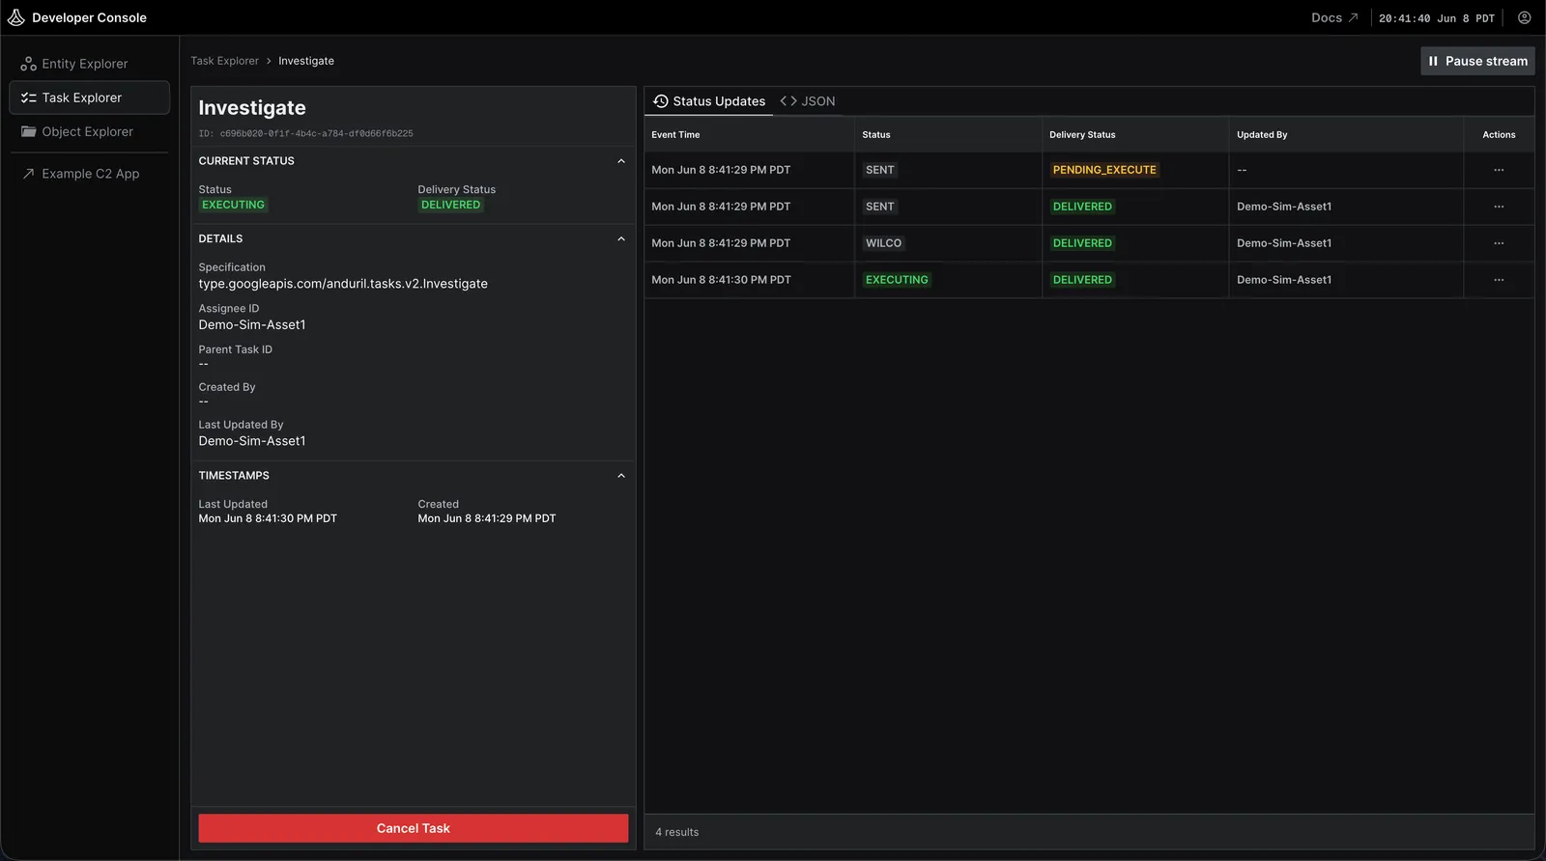Viewport: 1546px width, 861px height.
Task: Click the Status Updates history icon
Action: [x=661, y=101]
